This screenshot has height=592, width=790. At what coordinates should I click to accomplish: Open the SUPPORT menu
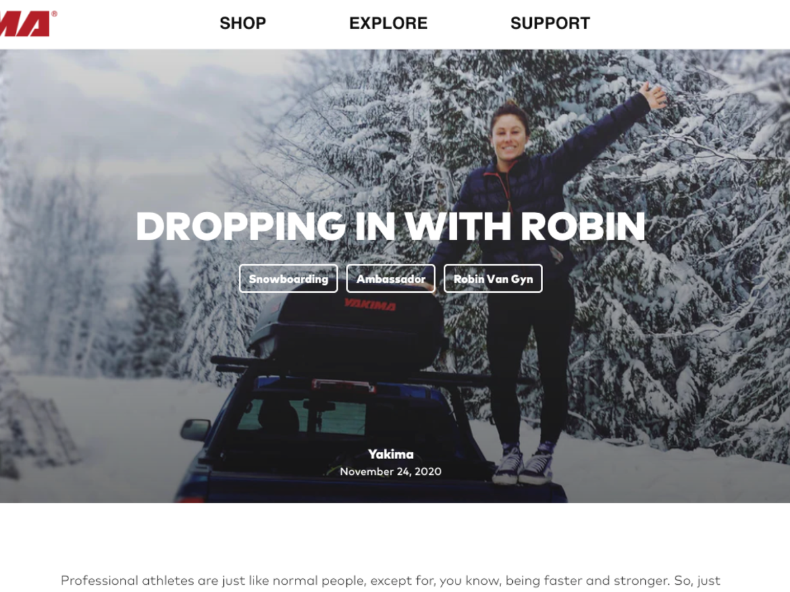[550, 24]
